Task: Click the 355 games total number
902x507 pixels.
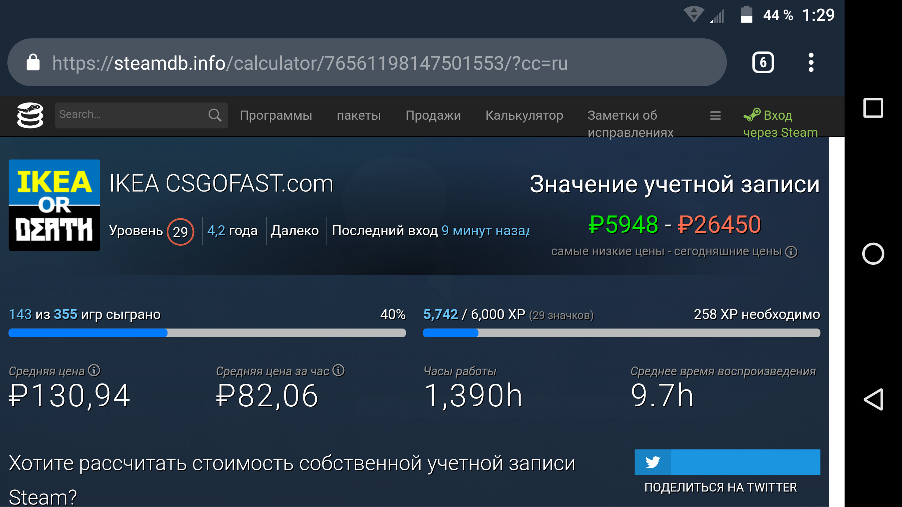Action: tap(66, 314)
